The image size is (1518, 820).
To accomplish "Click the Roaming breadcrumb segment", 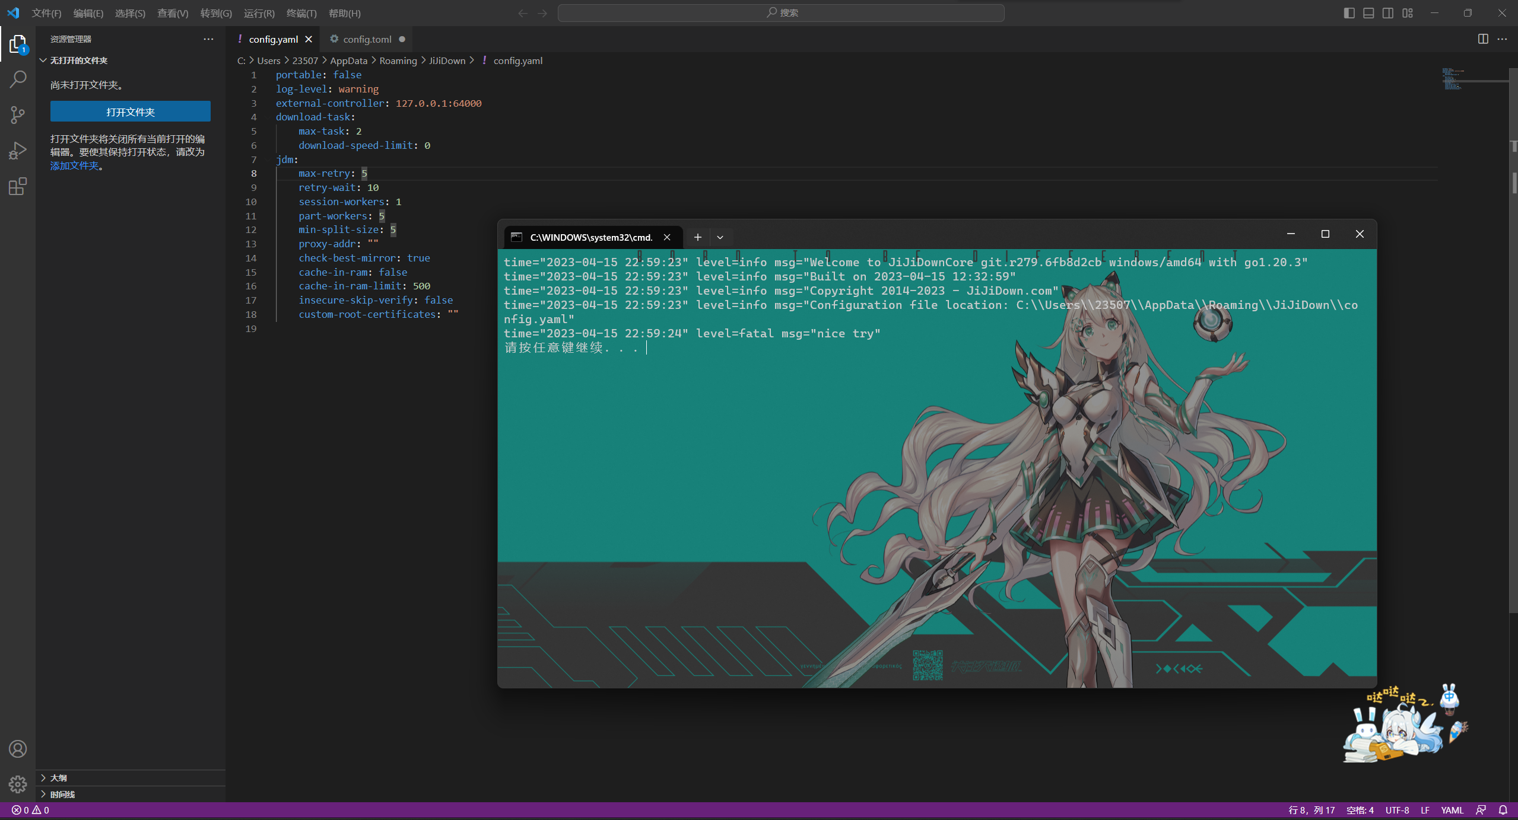I will coord(398,60).
